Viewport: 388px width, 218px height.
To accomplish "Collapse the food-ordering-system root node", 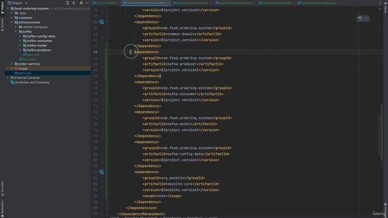I will pos(7,8).
